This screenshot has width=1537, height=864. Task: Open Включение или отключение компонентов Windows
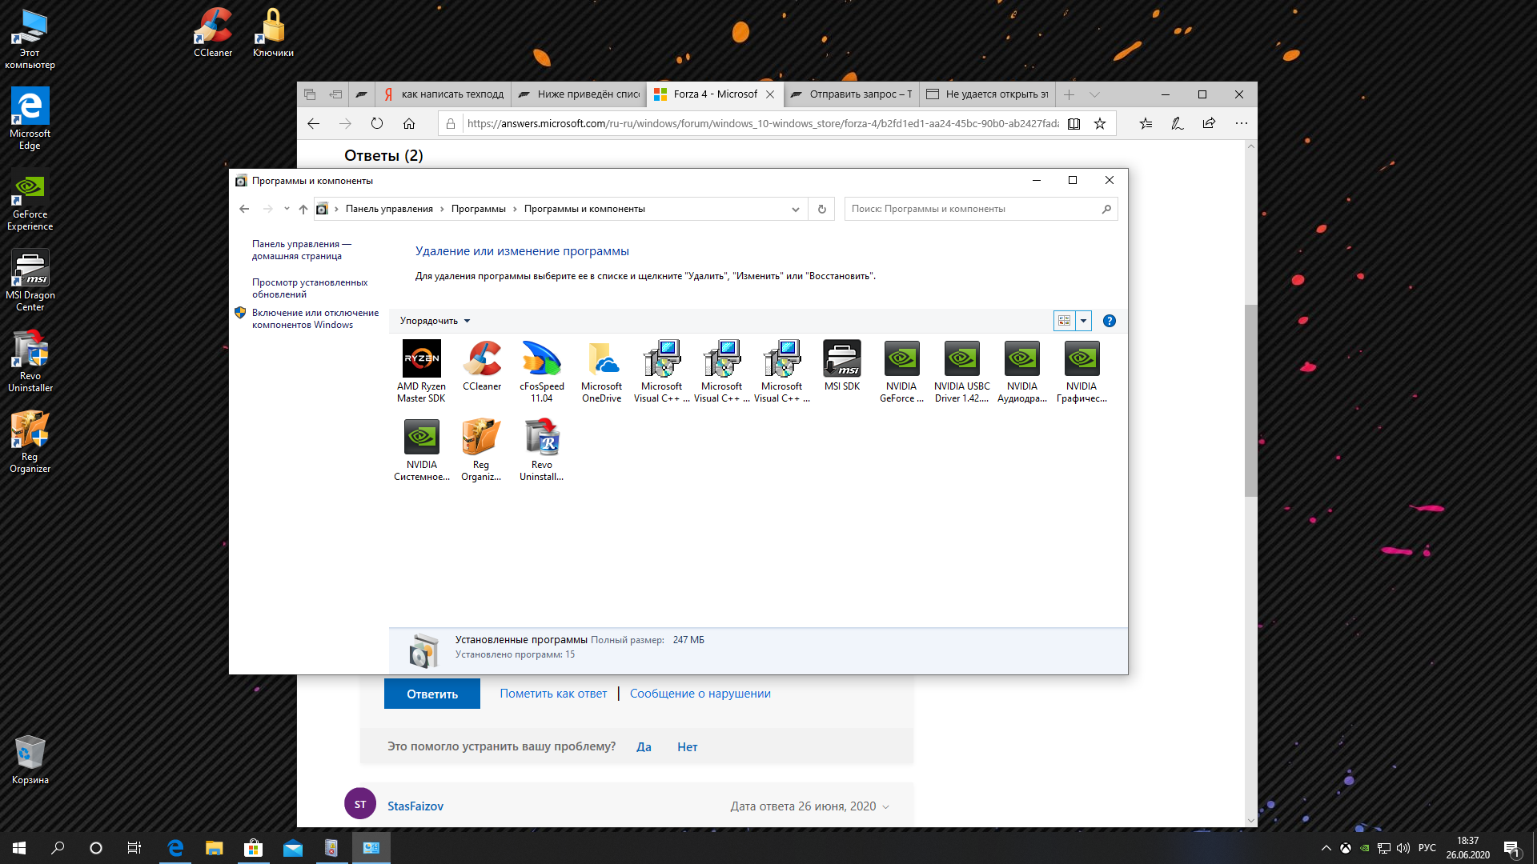pos(315,318)
